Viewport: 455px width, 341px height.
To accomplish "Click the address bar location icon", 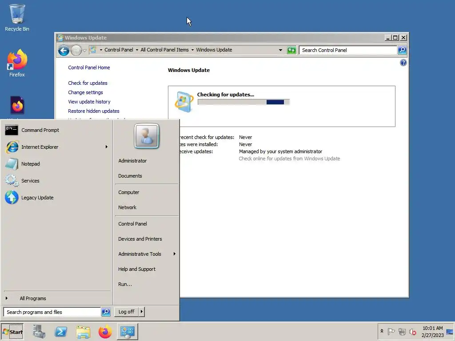I will click(x=93, y=50).
